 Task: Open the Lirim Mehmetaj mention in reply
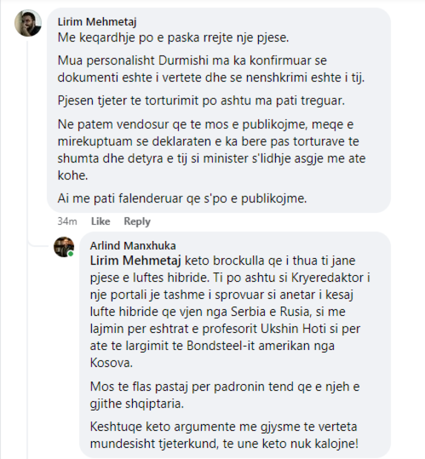click(x=136, y=260)
